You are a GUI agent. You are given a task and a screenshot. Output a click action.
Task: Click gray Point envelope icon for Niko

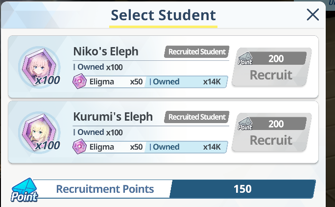tap(245, 58)
